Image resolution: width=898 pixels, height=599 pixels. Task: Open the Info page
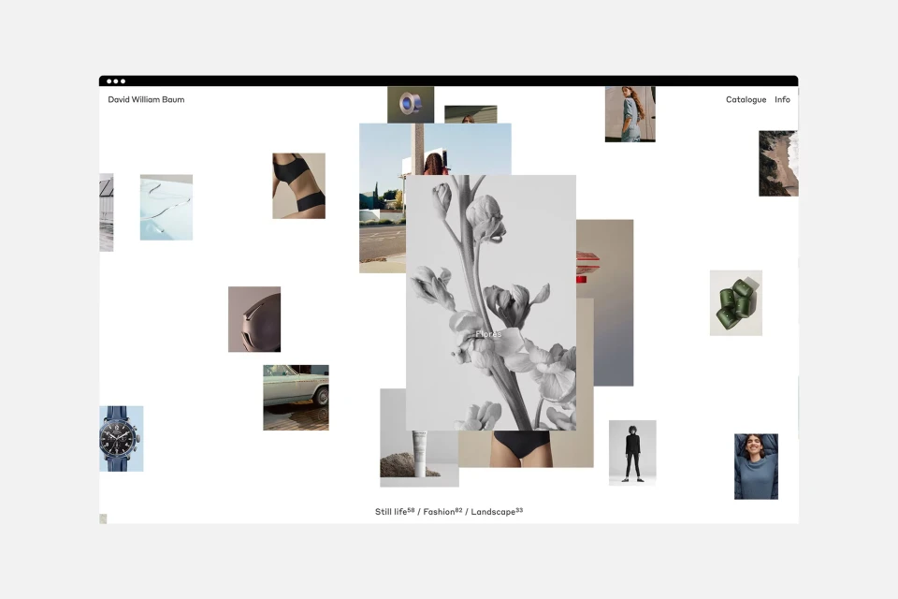point(782,99)
